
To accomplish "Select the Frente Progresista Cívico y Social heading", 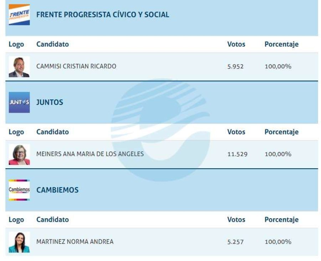I will point(103,15).
